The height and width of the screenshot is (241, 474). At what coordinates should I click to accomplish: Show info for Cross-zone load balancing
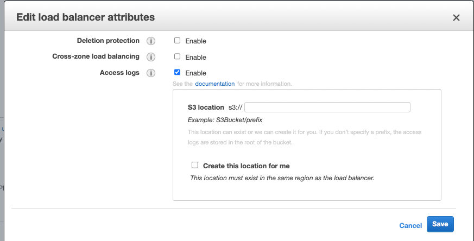tap(151, 57)
